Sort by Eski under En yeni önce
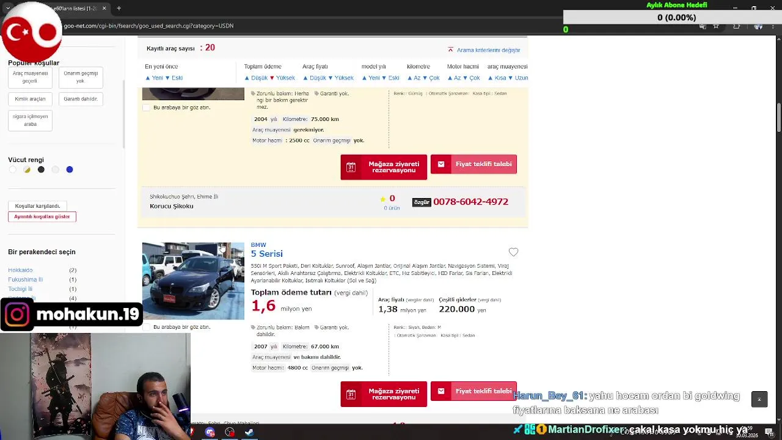782x440 pixels. (x=174, y=78)
